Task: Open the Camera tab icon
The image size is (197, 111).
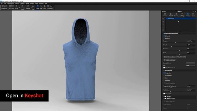Action: coord(187,14)
